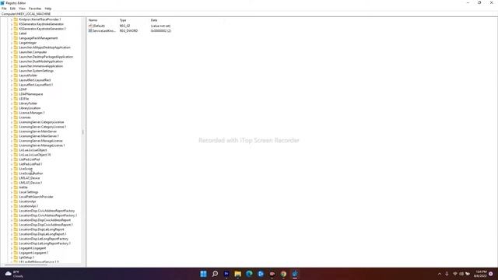
Task: Click the Launcher.DesktopPackagedApplication folder icon
Action: tap(16, 57)
